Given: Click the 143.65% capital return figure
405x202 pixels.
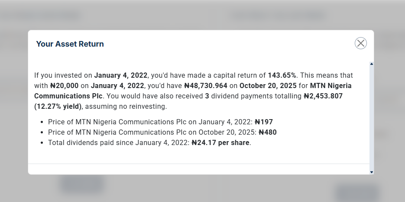Looking at the screenshot, I should [282, 75].
